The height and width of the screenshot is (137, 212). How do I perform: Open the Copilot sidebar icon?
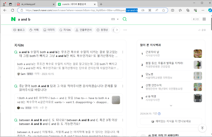(x=210, y=10)
